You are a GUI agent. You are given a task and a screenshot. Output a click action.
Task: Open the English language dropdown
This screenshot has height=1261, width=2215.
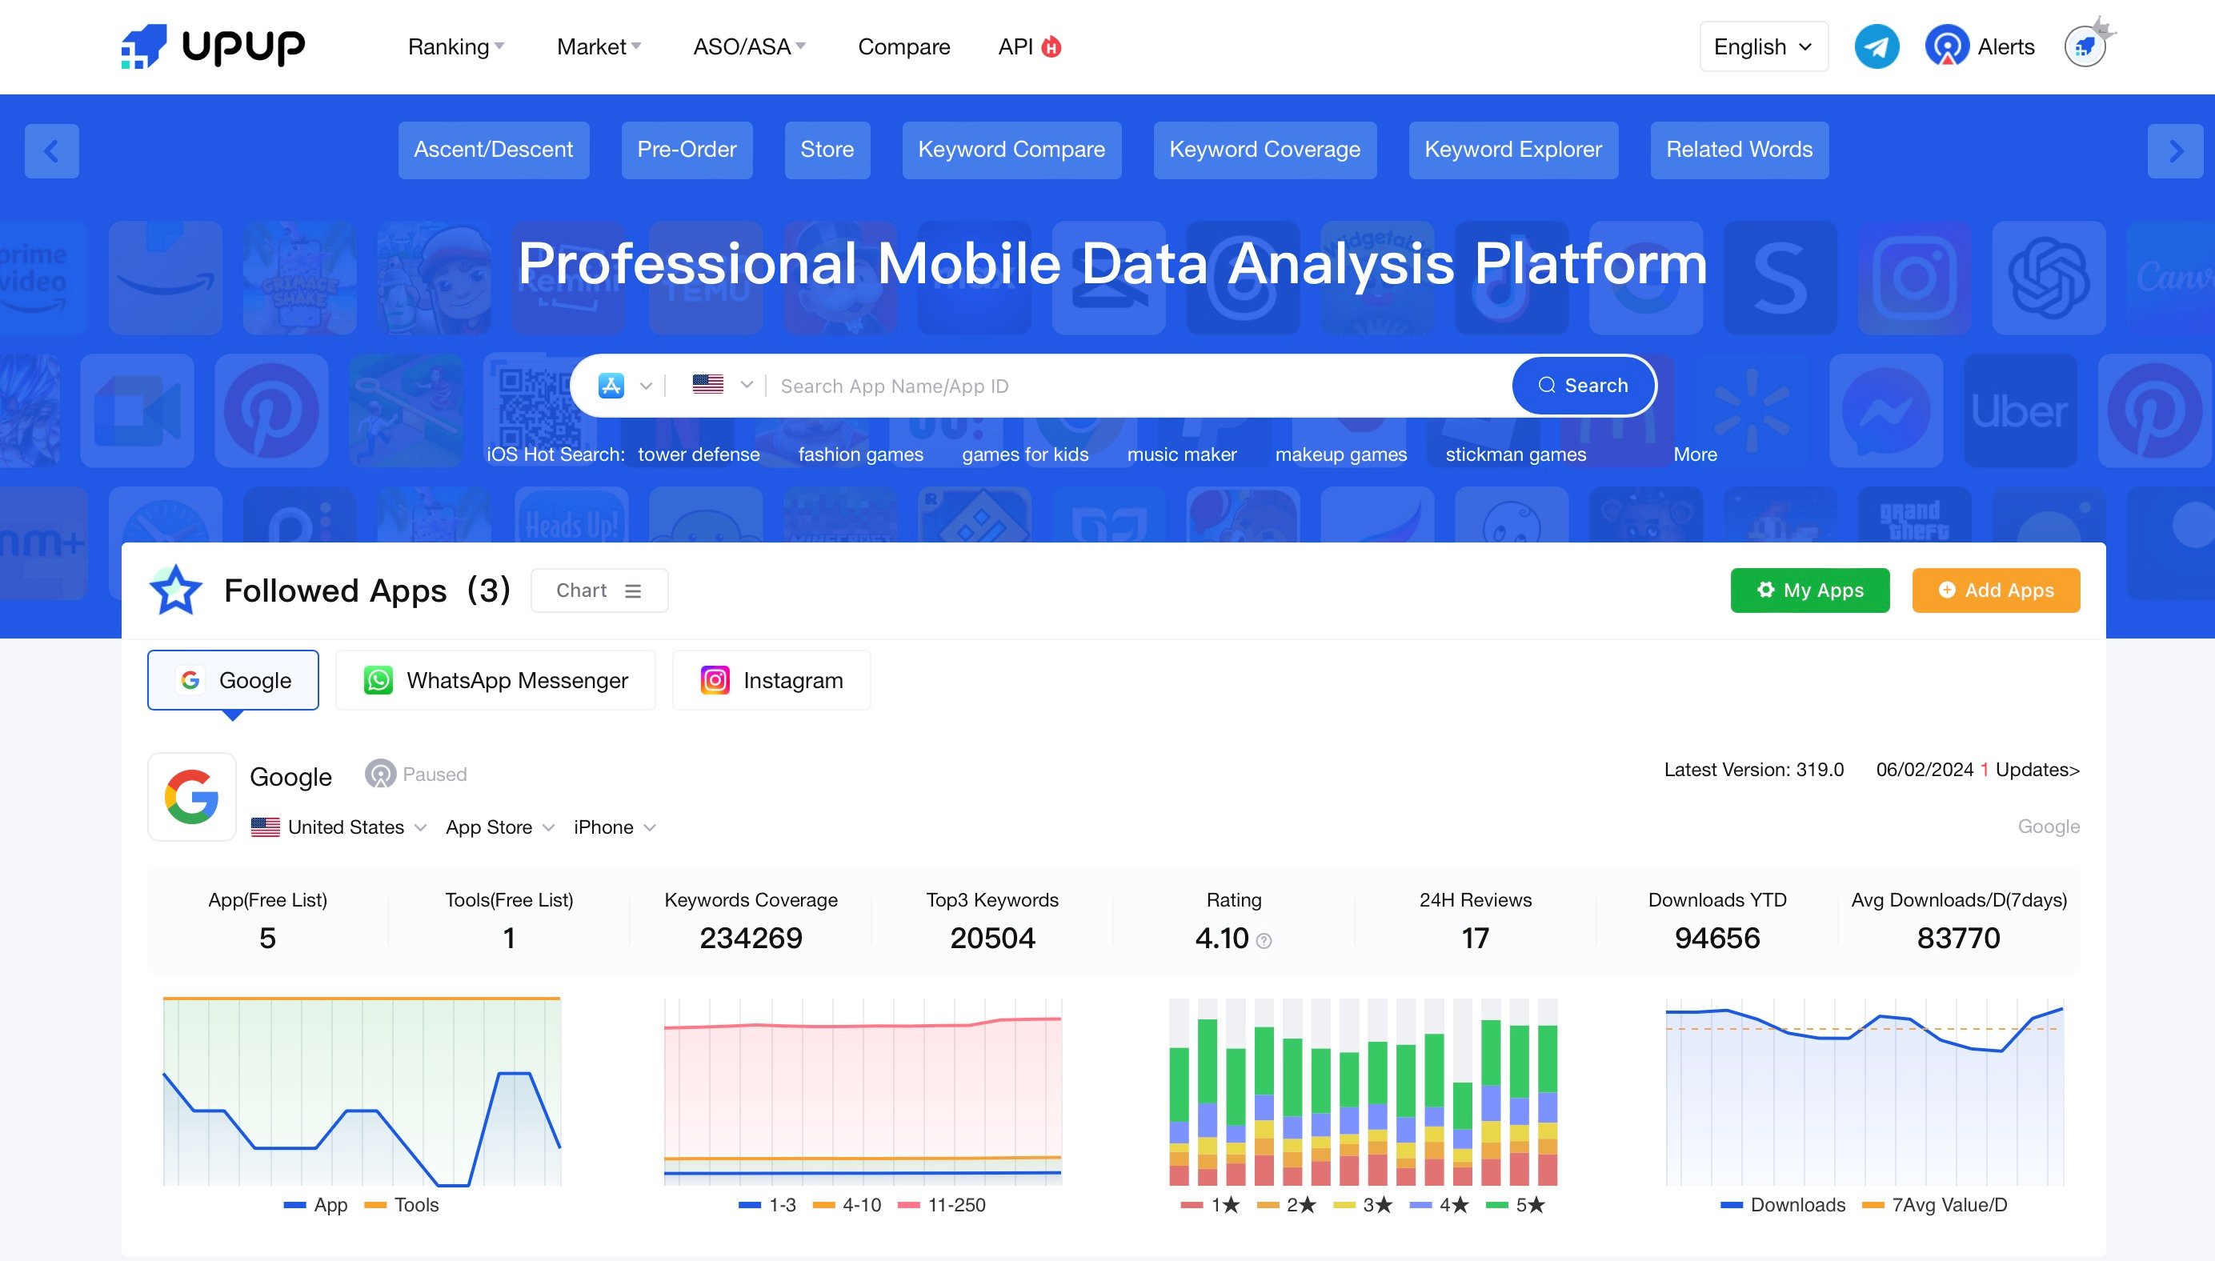tap(1763, 46)
